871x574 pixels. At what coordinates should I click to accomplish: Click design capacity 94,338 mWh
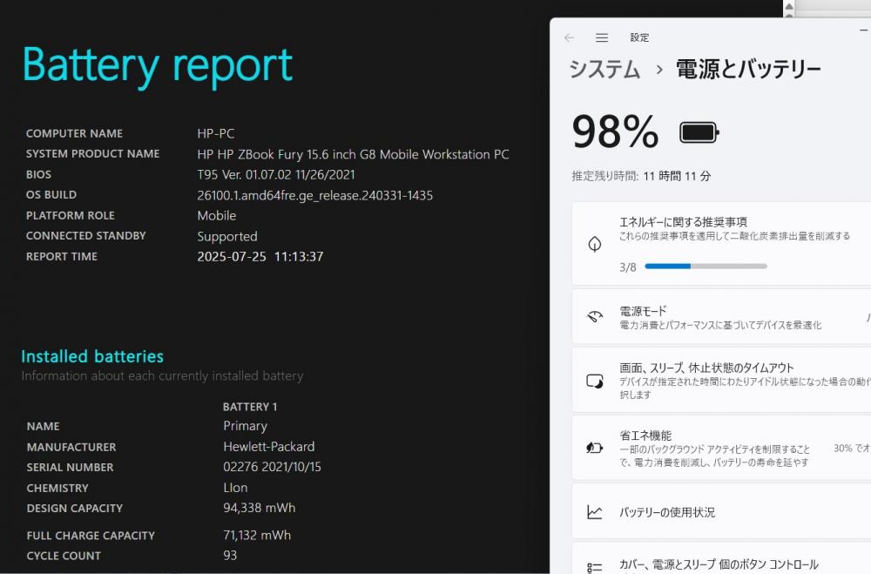coord(260,508)
